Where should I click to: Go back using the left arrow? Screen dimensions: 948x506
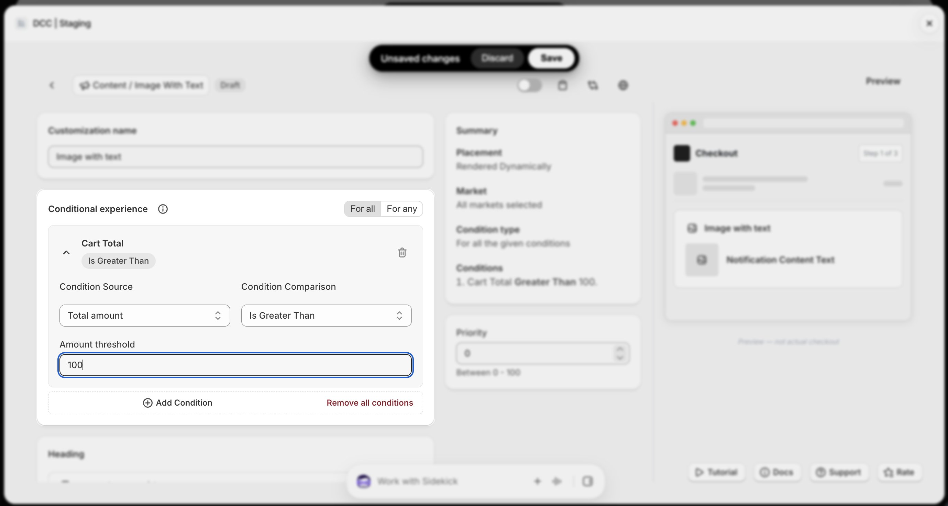tap(52, 85)
